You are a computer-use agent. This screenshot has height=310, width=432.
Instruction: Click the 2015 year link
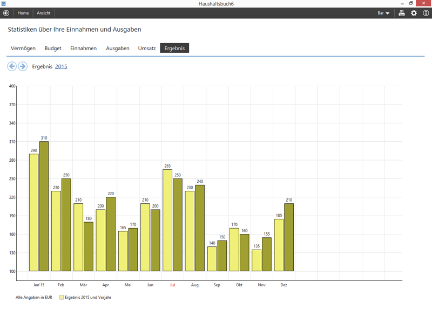click(x=61, y=66)
